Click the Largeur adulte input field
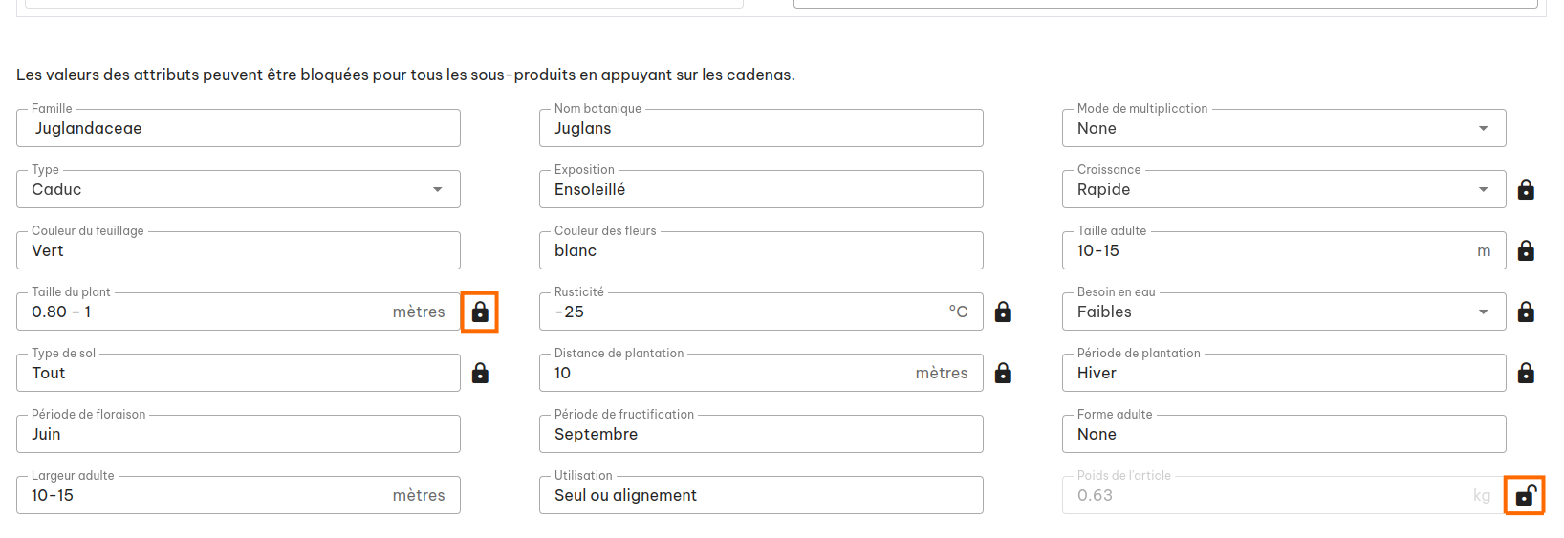1564x538 pixels. click(x=238, y=495)
